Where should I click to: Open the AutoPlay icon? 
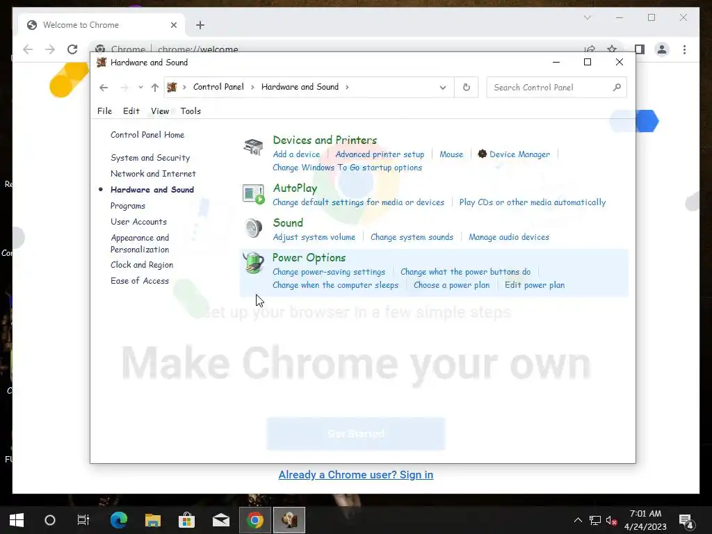pos(253,194)
